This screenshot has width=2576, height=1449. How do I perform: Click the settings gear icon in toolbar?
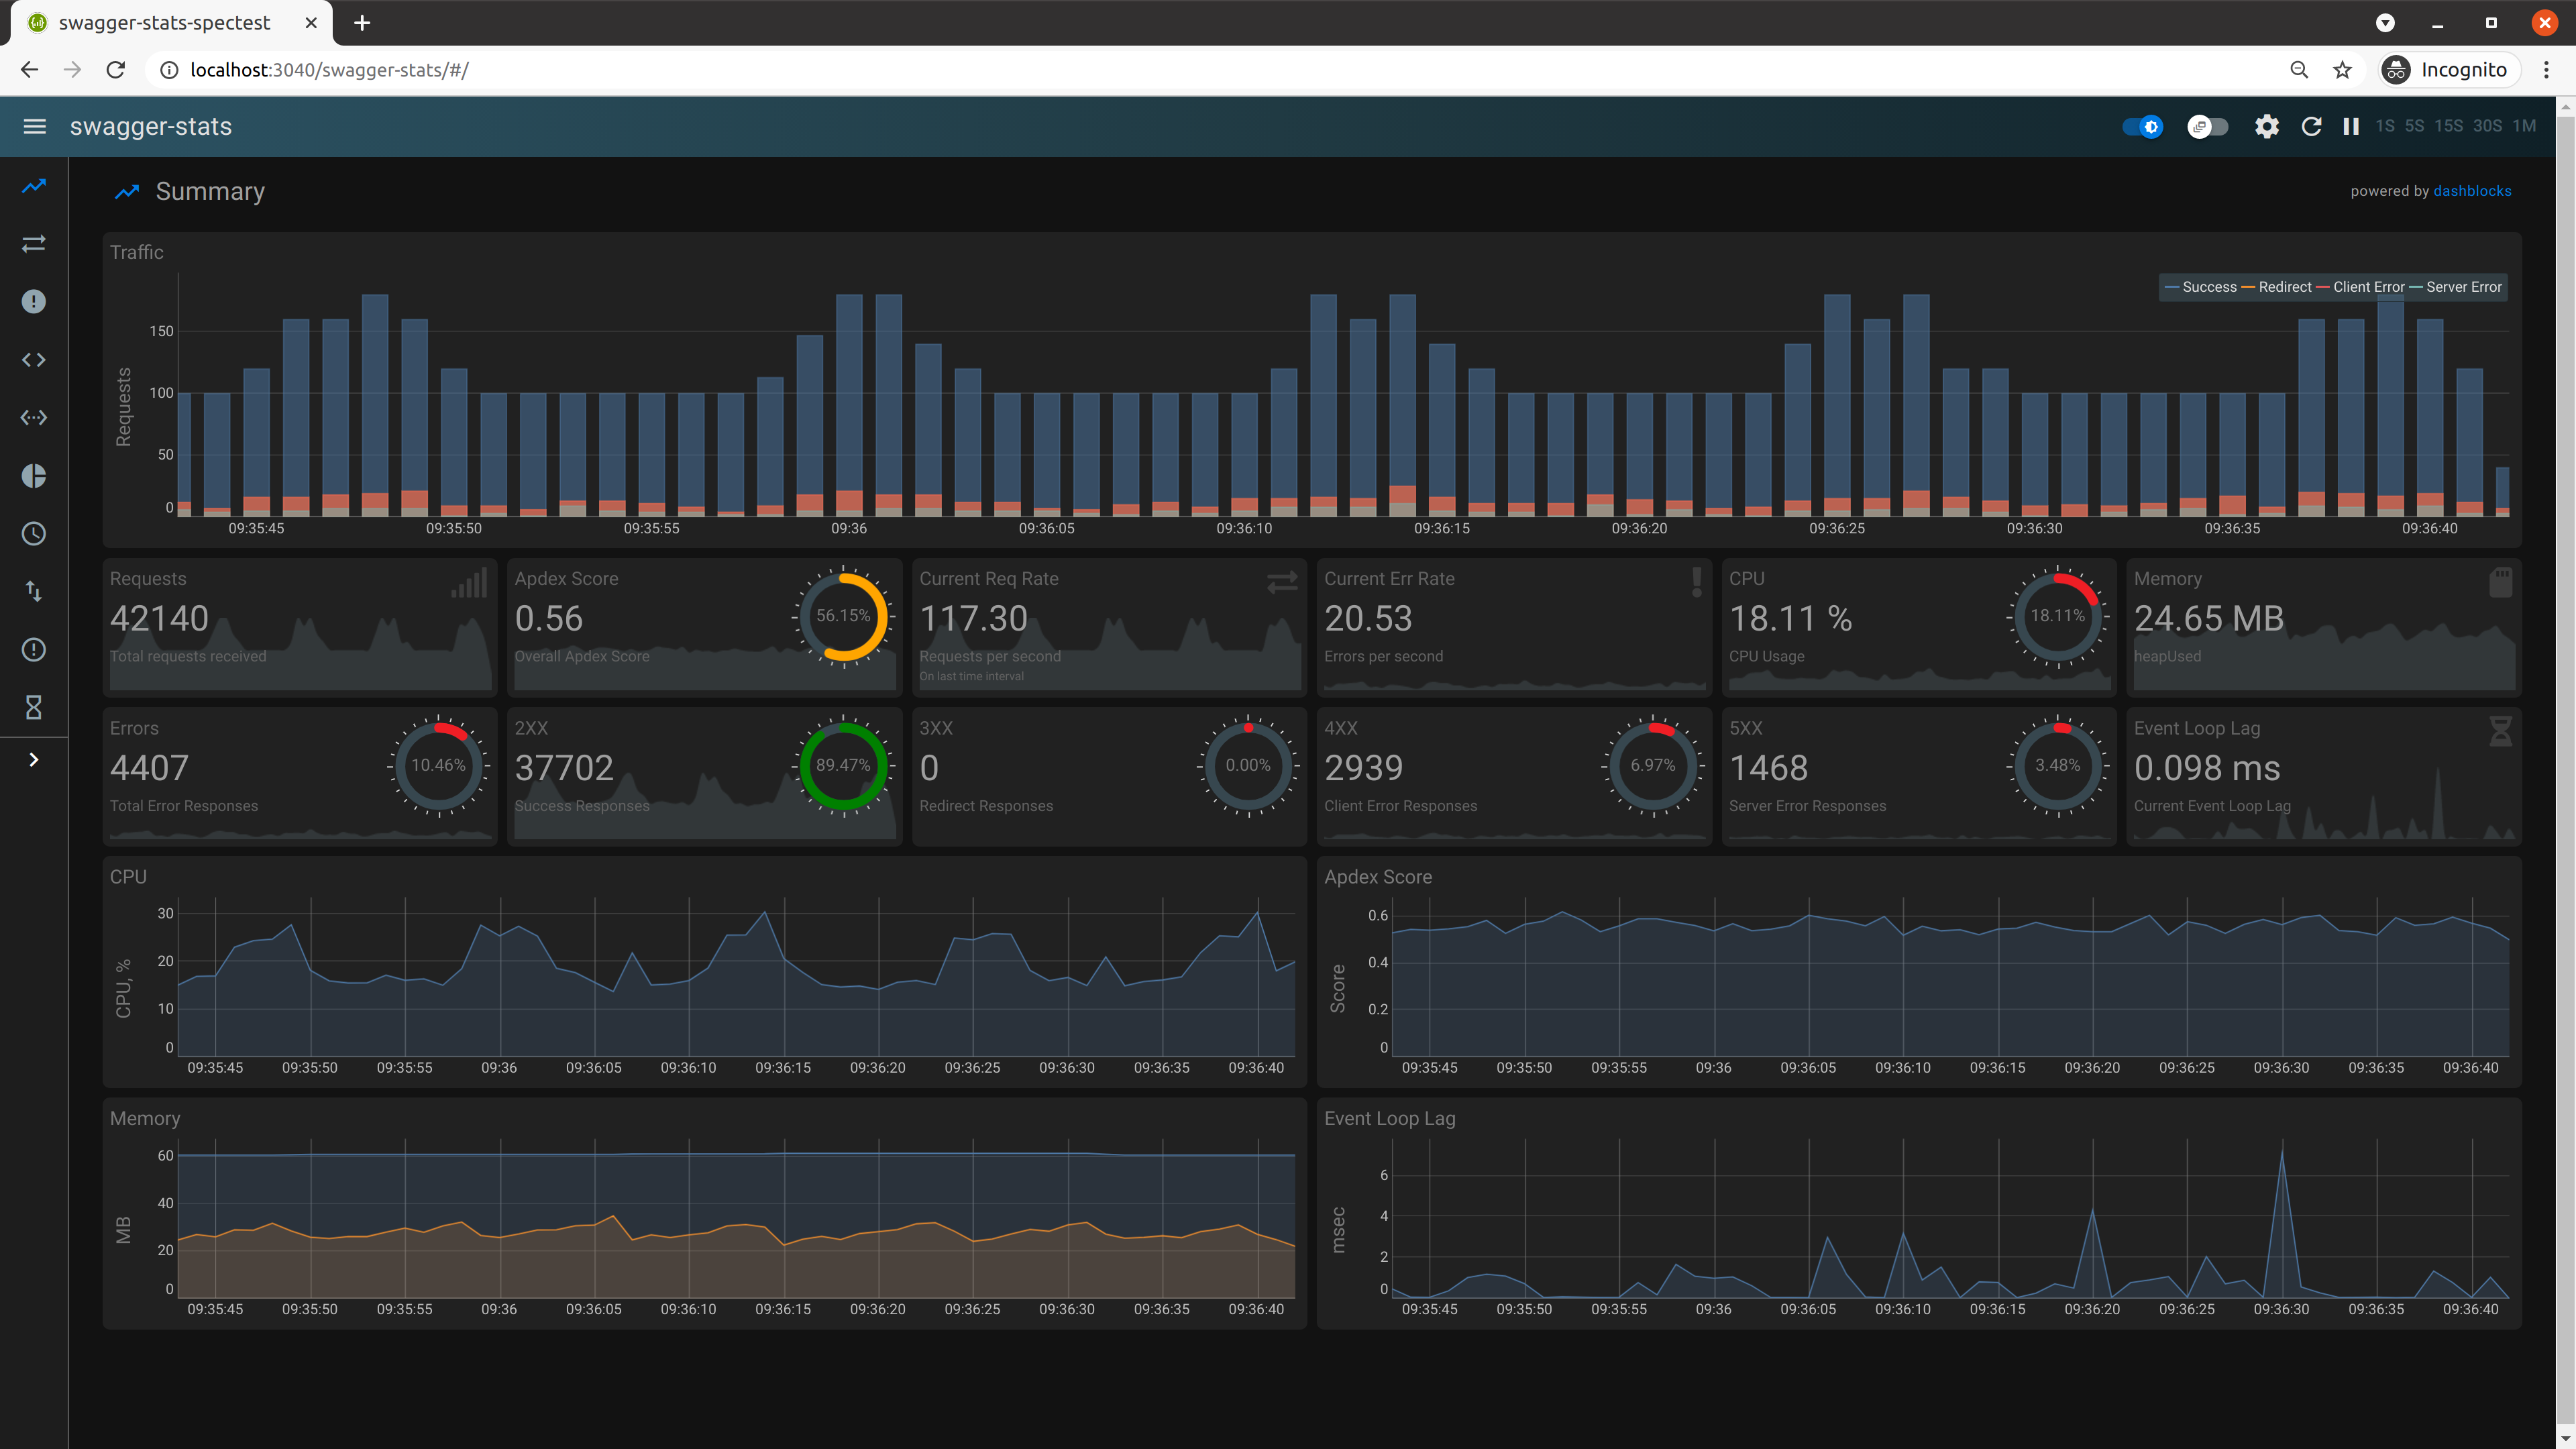click(2266, 125)
